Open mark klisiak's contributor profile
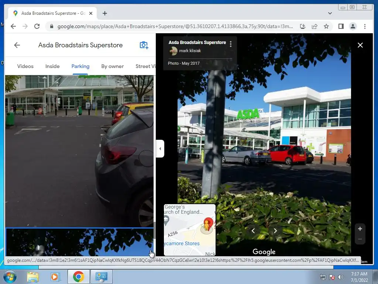The width and height of the screenshot is (378, 284). pyautogui.click(x=190, y=51)
